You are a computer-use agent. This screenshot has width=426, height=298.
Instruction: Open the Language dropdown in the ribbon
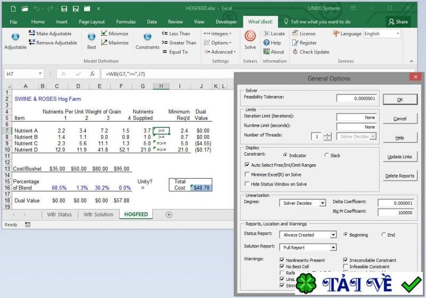pyautogui.click(x=381, y=34)
